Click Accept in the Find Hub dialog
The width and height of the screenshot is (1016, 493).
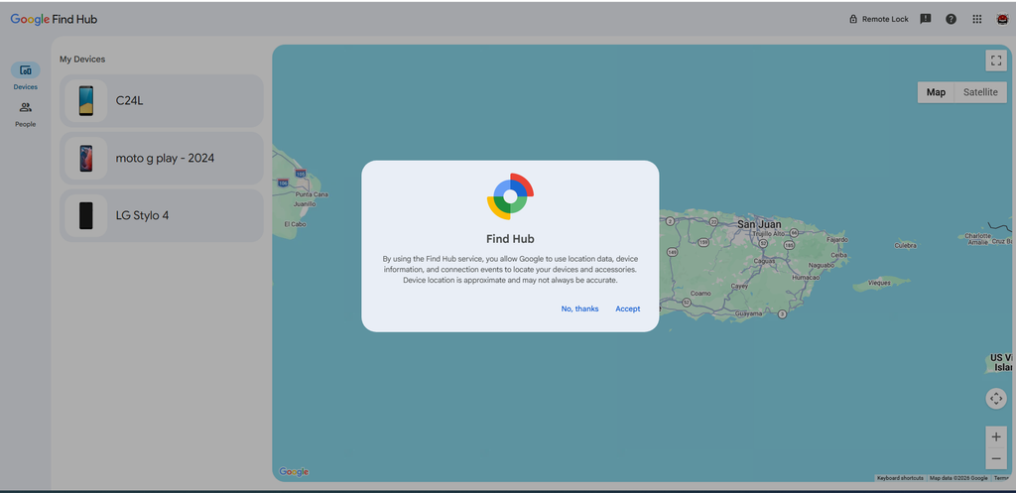point(627,309)
